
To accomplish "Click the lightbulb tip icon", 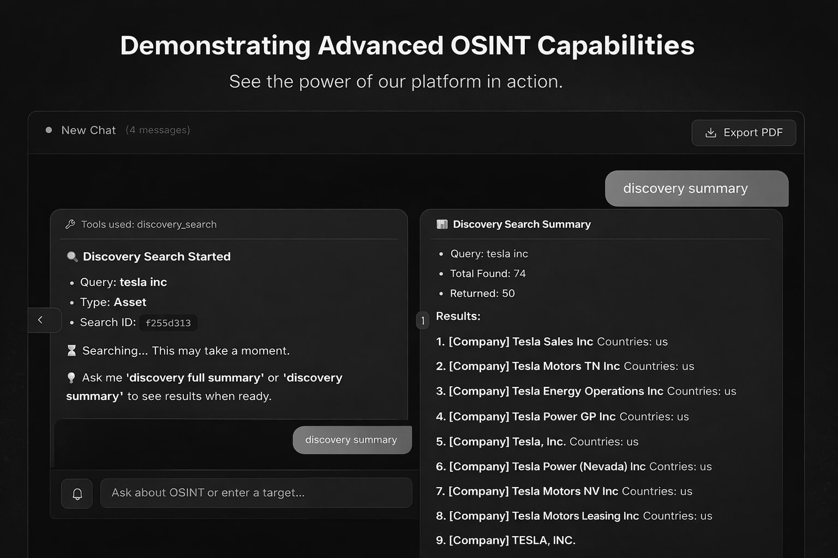I will pyautogui.click(x=71, y=378).
